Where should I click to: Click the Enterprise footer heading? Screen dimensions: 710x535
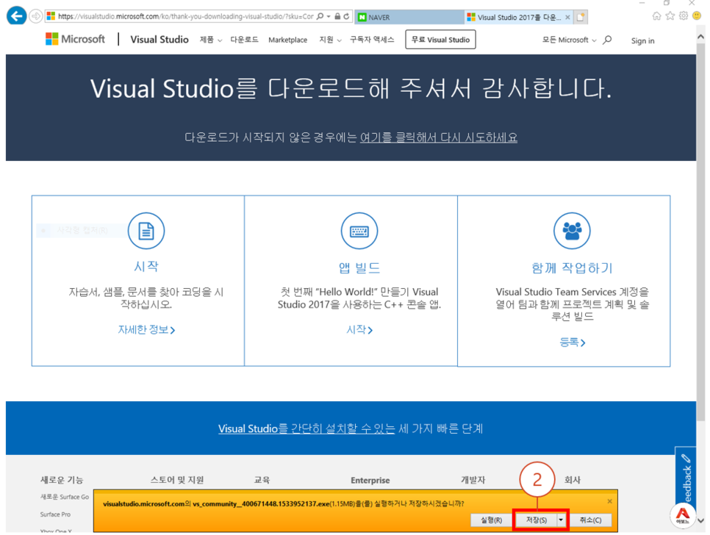(370, 480)
